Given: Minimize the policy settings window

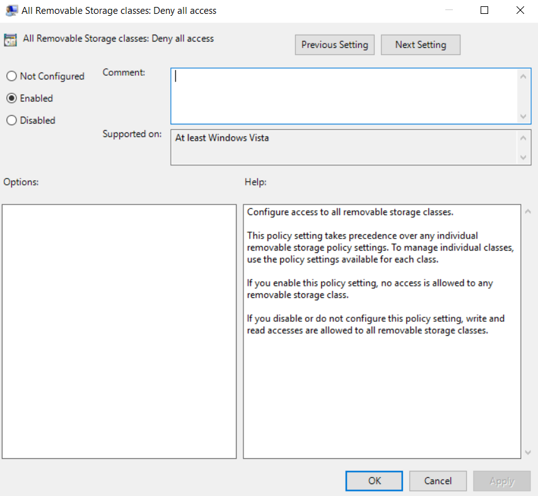Looking at the screenshot, I should pos(449,10).
